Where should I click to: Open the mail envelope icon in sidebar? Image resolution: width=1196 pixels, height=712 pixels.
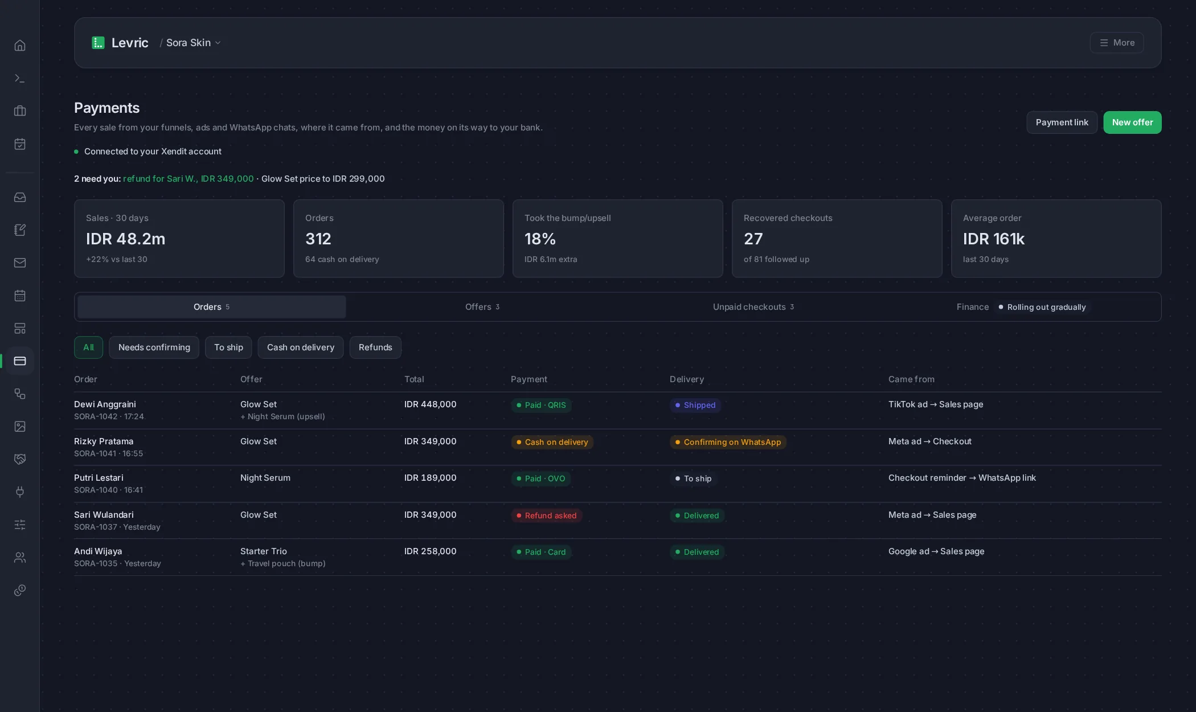(20, 263)
